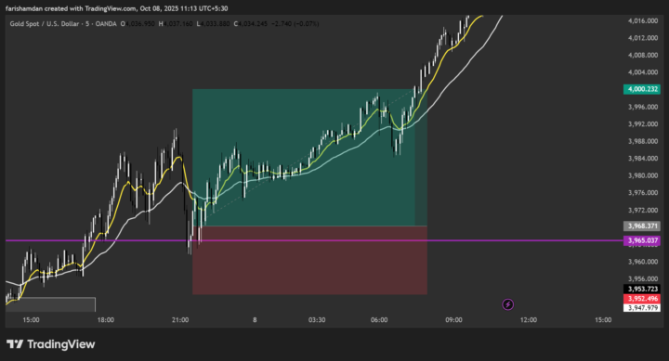
Task: Click the TradingView logo at bottom
Action: [x=51, y=344]
